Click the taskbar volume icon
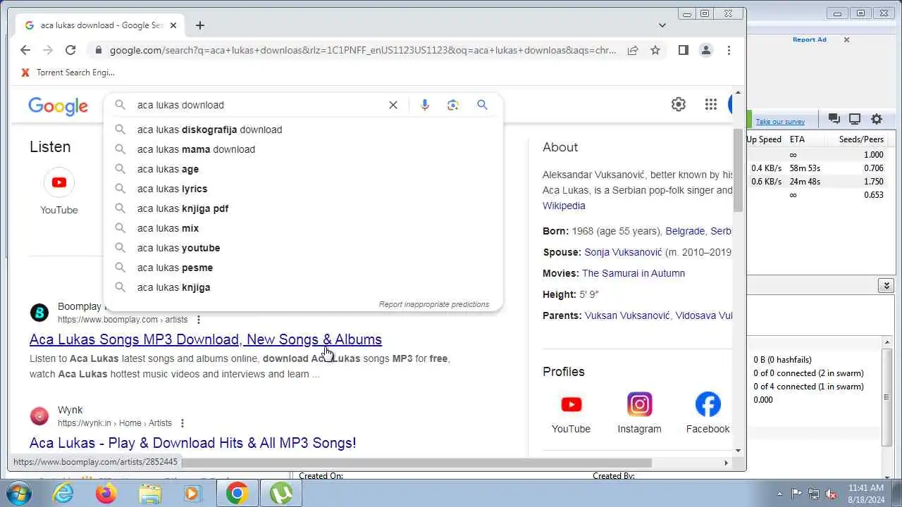The height and width of the screenshot is (507, 902). pyautogui.click(x=831, y=494)
